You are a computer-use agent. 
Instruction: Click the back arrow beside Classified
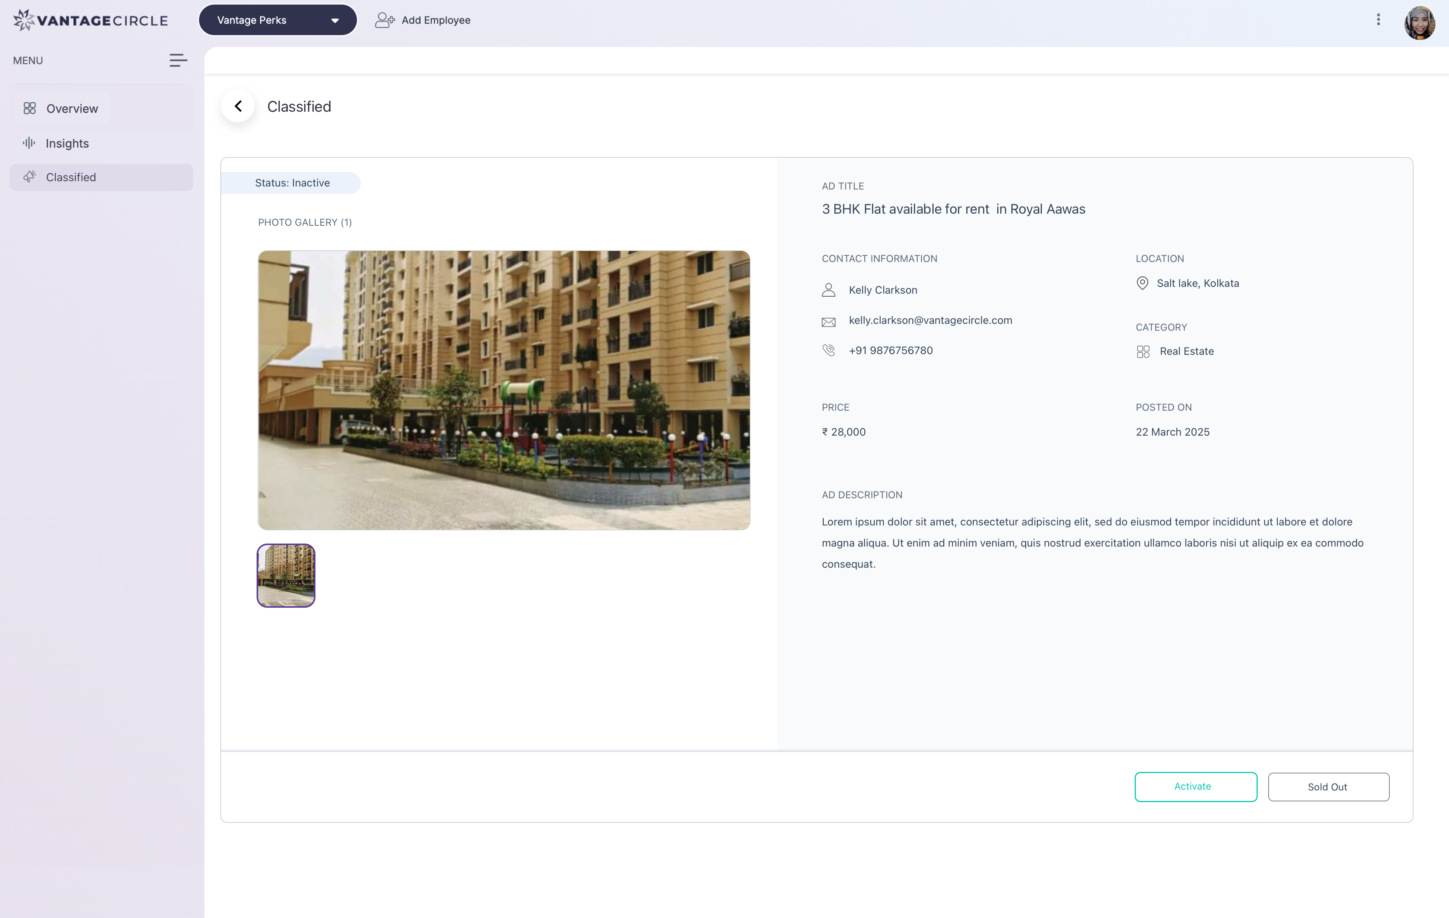pyautogui.click(x=238, y=106)
